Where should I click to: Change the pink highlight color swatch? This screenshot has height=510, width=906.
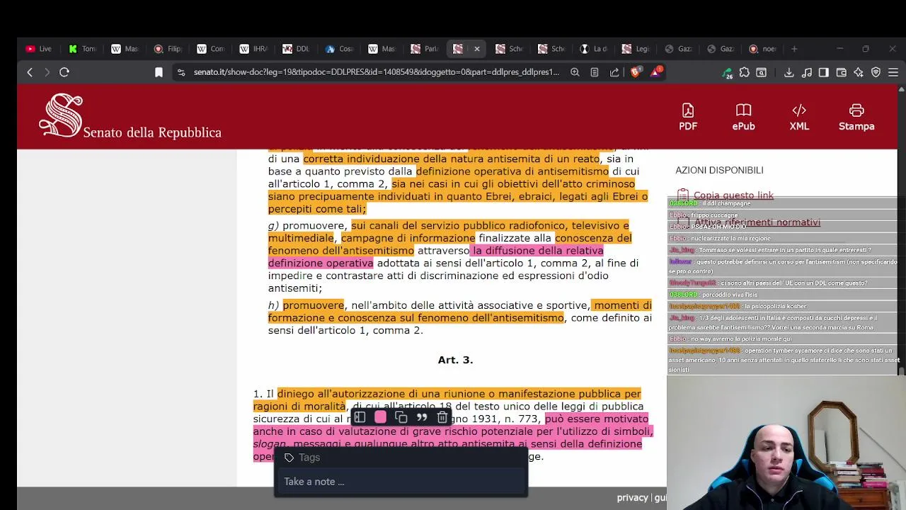pyautogui.click(x=380, y=417)
